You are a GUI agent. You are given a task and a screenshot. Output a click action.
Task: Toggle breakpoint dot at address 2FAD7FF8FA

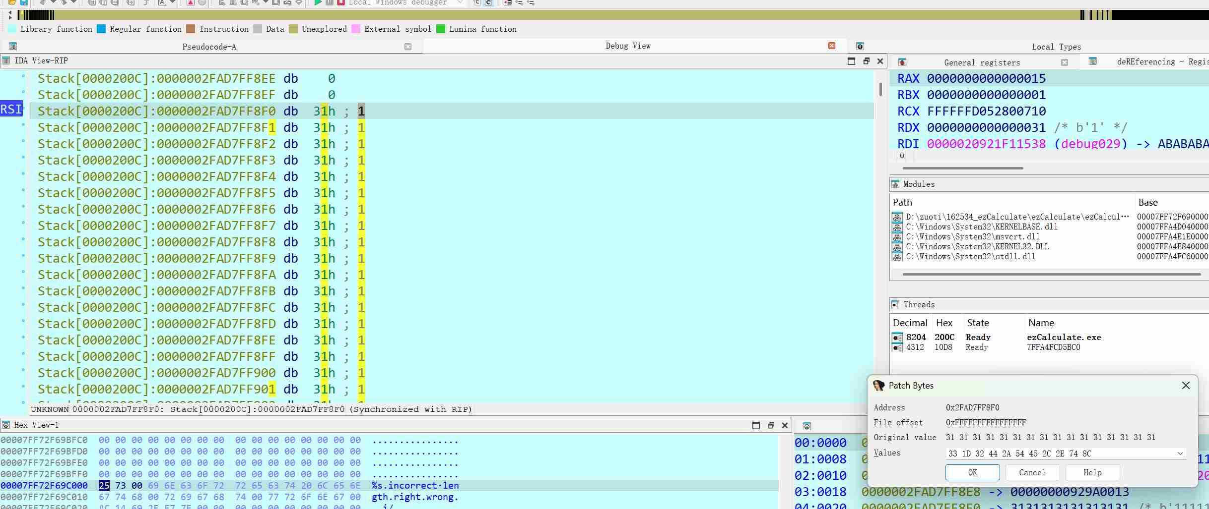[x=23, y=272]
